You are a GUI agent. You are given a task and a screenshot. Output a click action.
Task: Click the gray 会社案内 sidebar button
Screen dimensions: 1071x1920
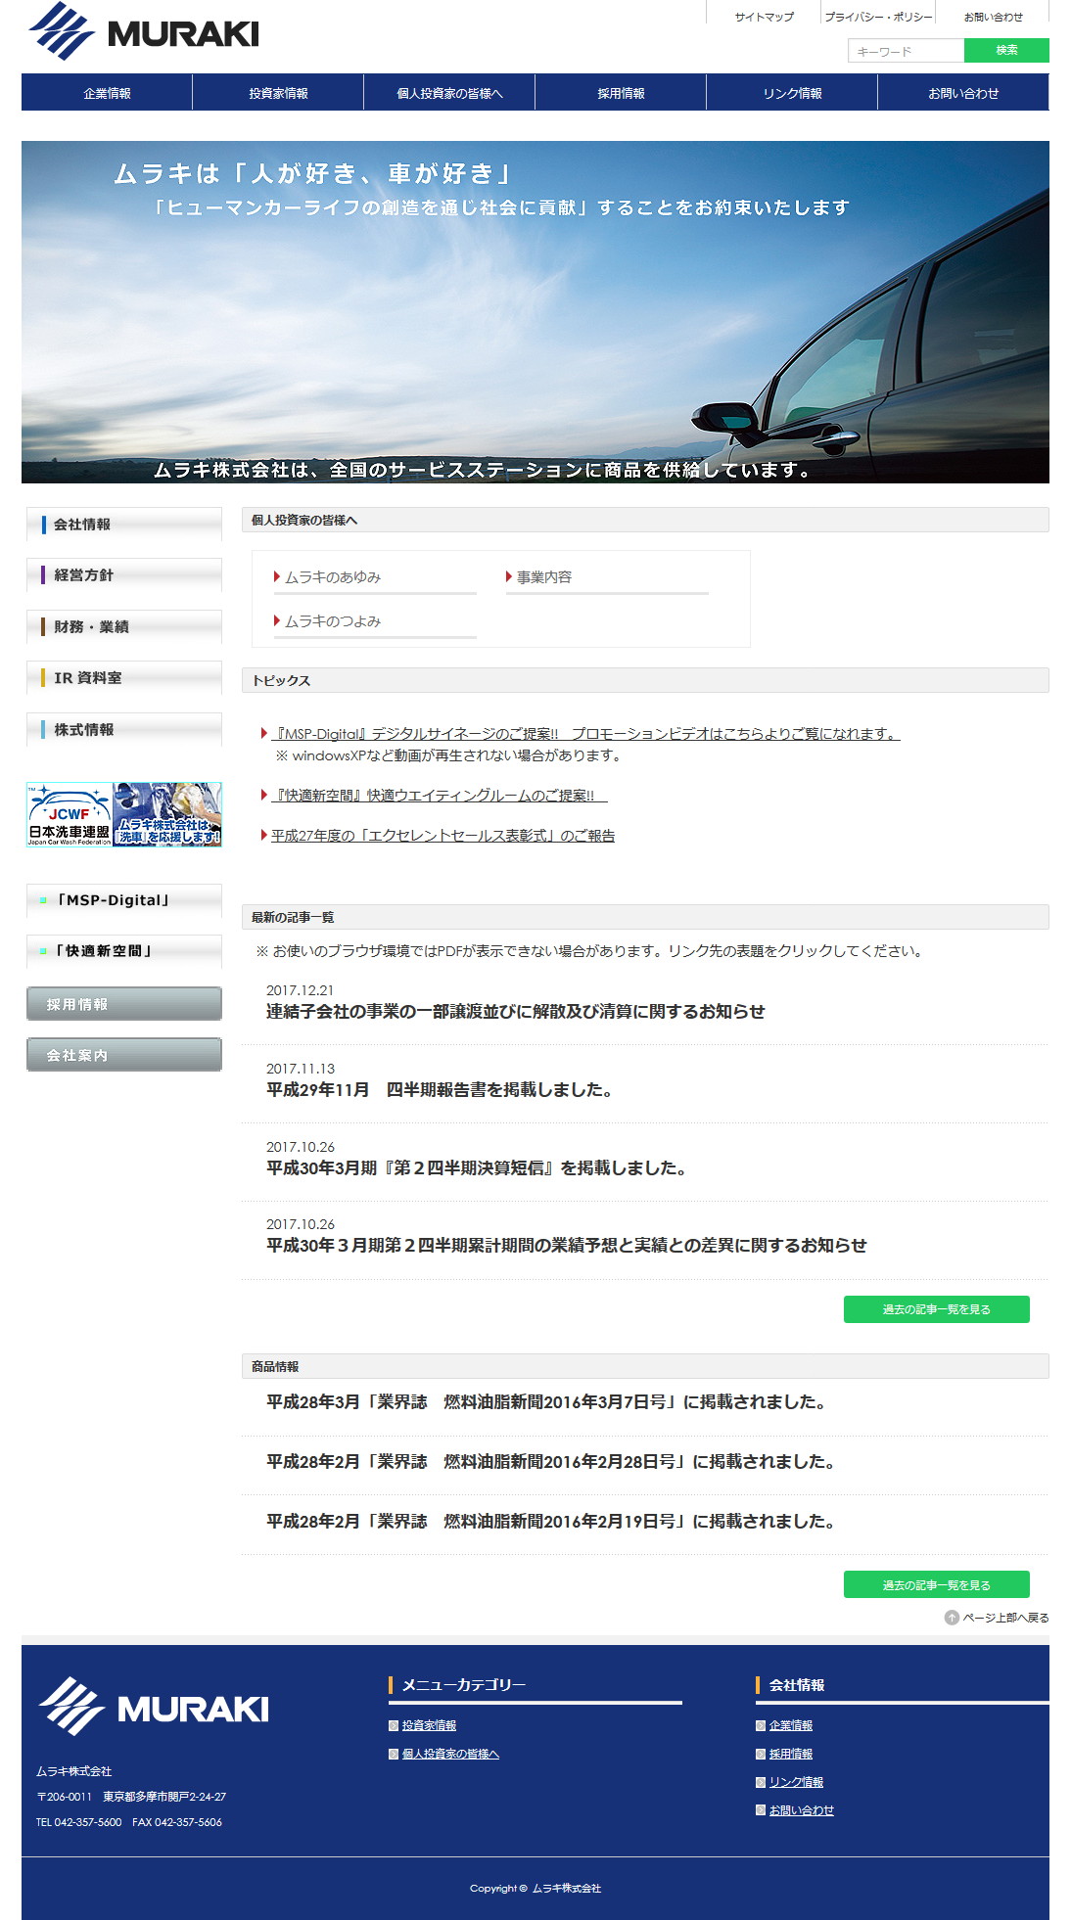tap(124, 1055)
